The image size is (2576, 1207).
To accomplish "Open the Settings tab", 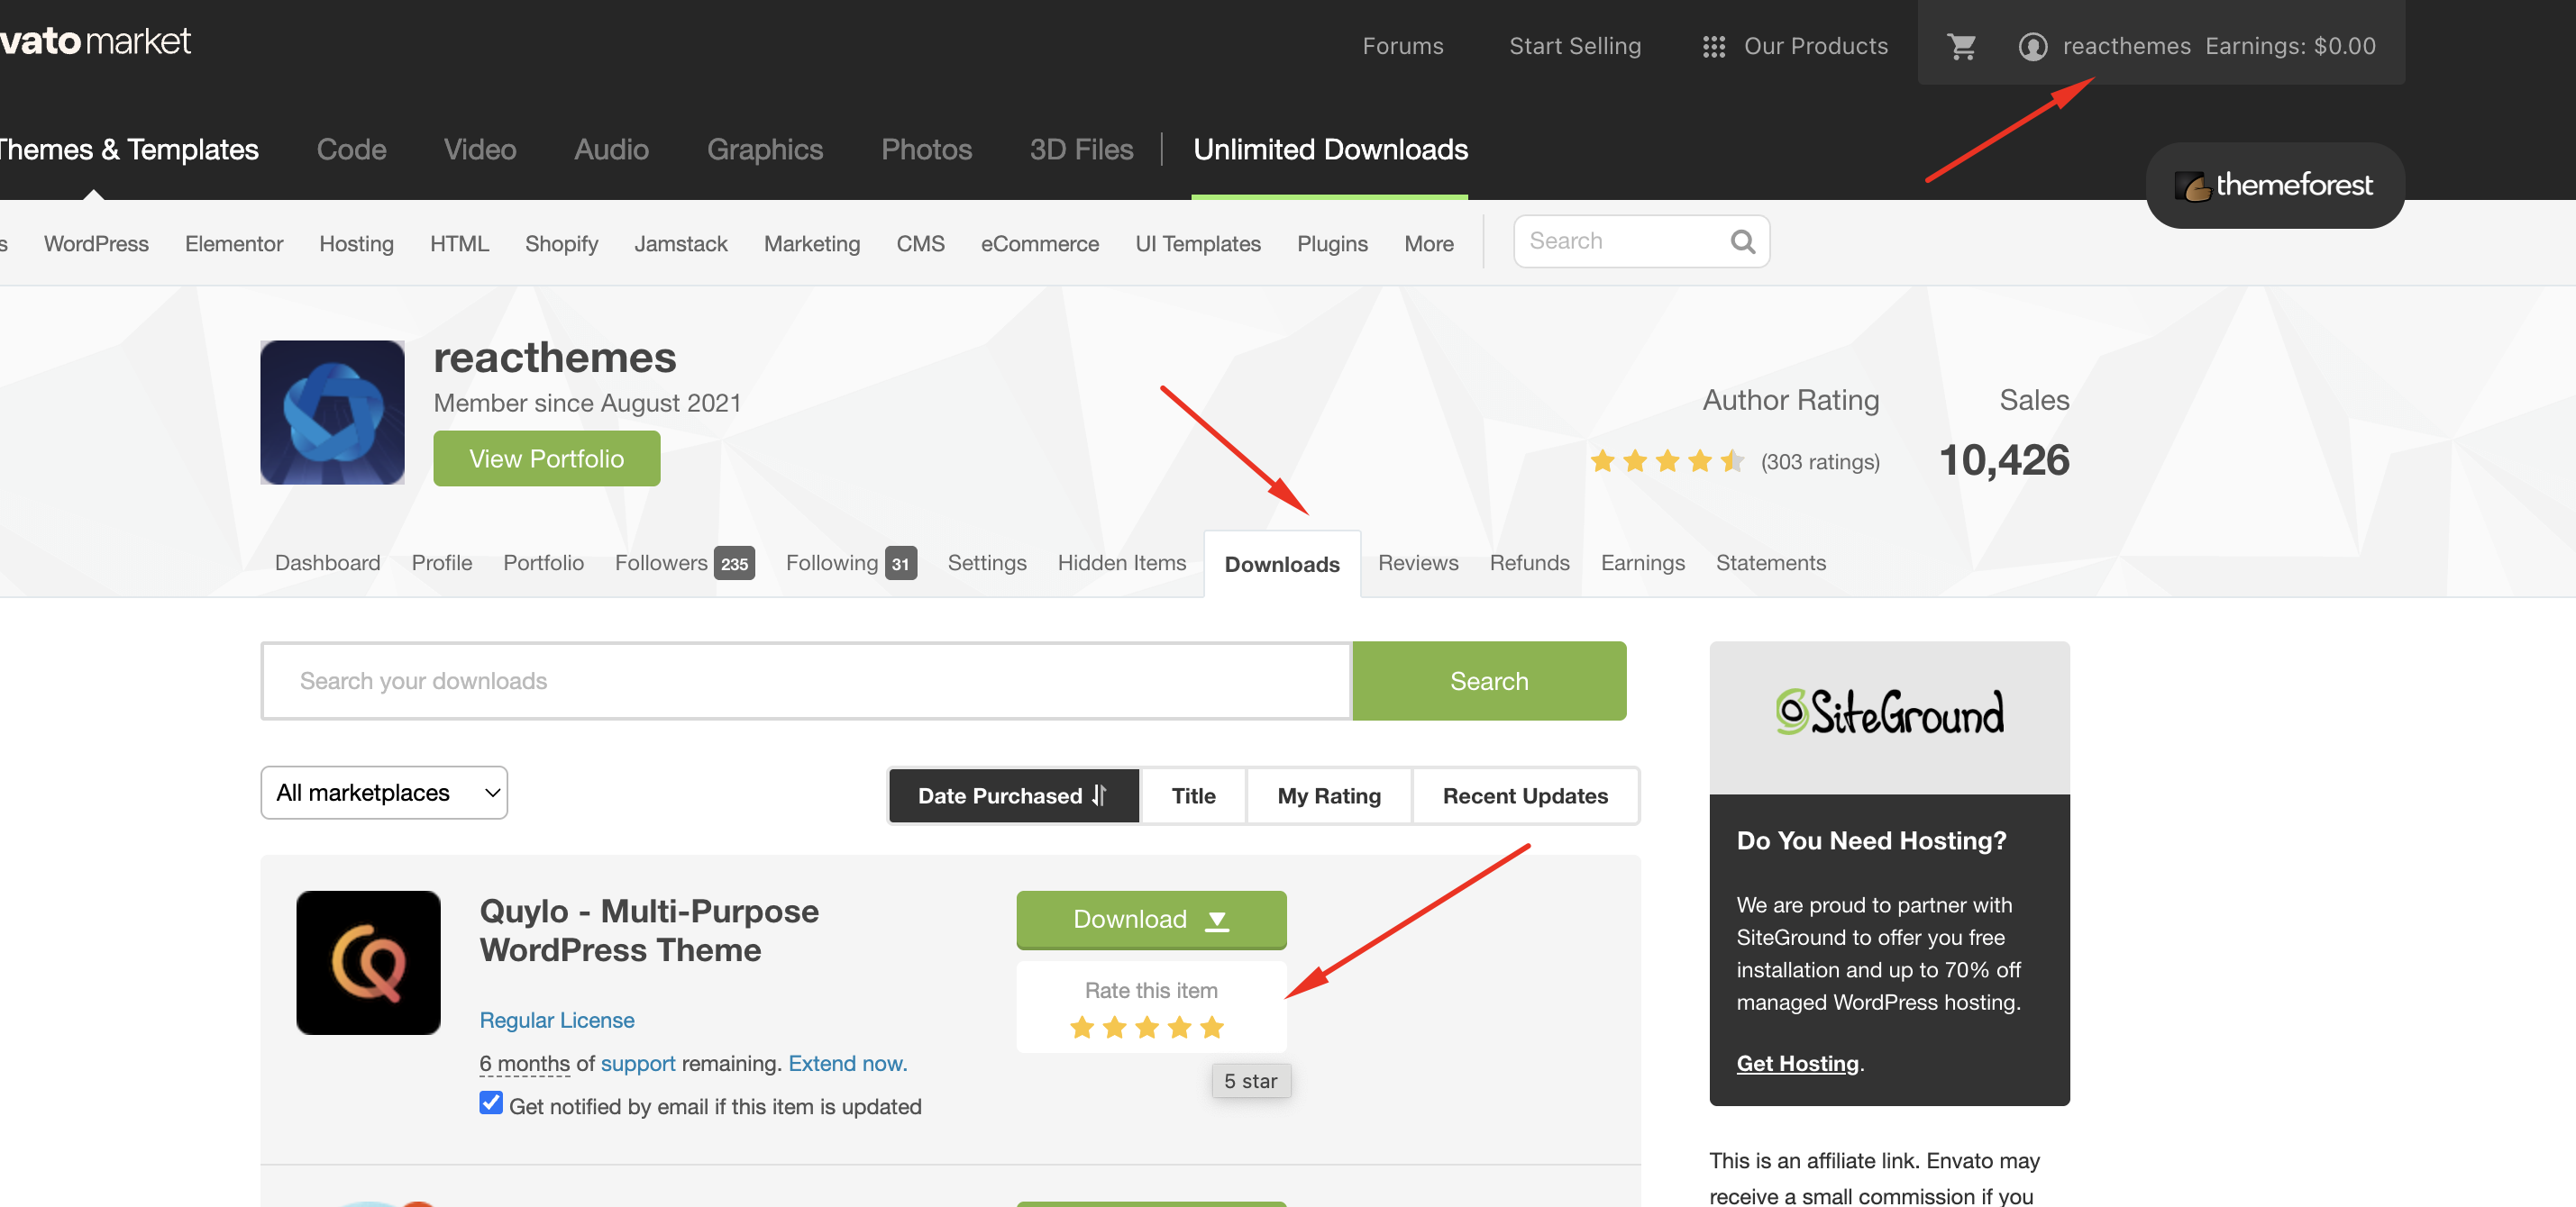I will (x=986, y=563).
